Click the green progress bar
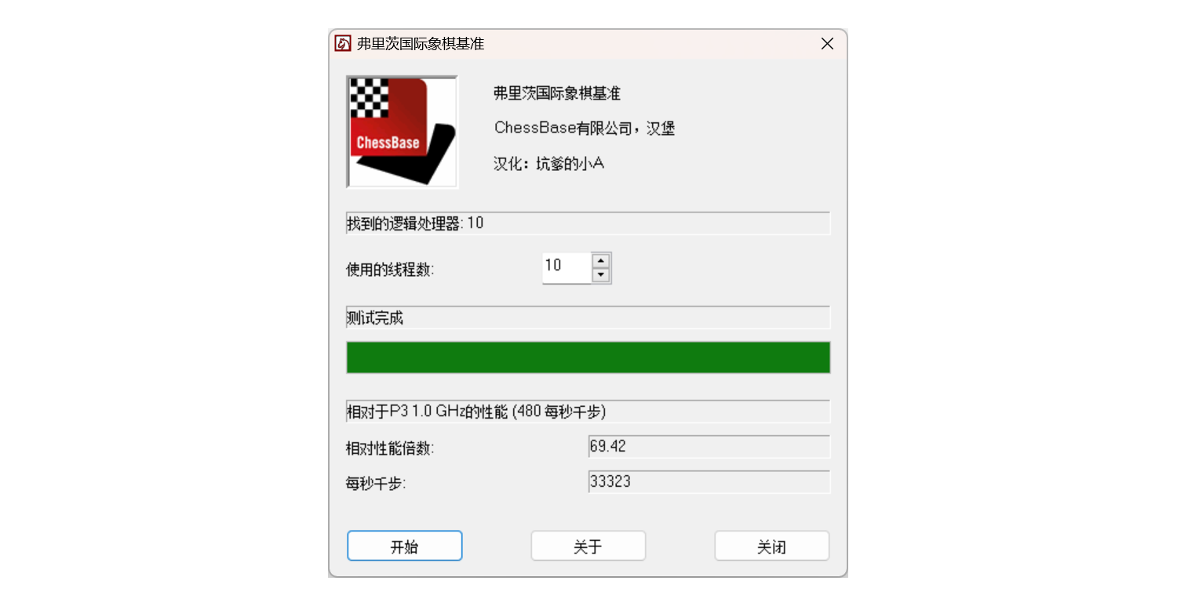Screen dimensions: 1177x606 click(x=588, y=357)
